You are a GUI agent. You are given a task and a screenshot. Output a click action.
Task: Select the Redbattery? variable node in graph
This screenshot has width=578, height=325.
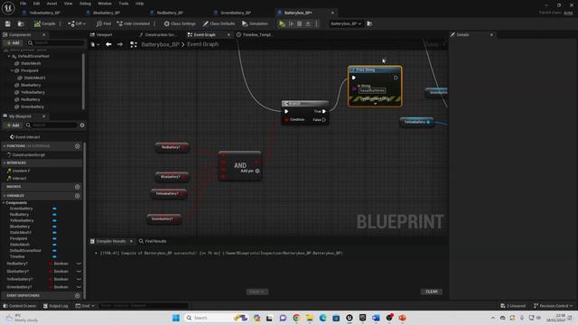point(172,147)
